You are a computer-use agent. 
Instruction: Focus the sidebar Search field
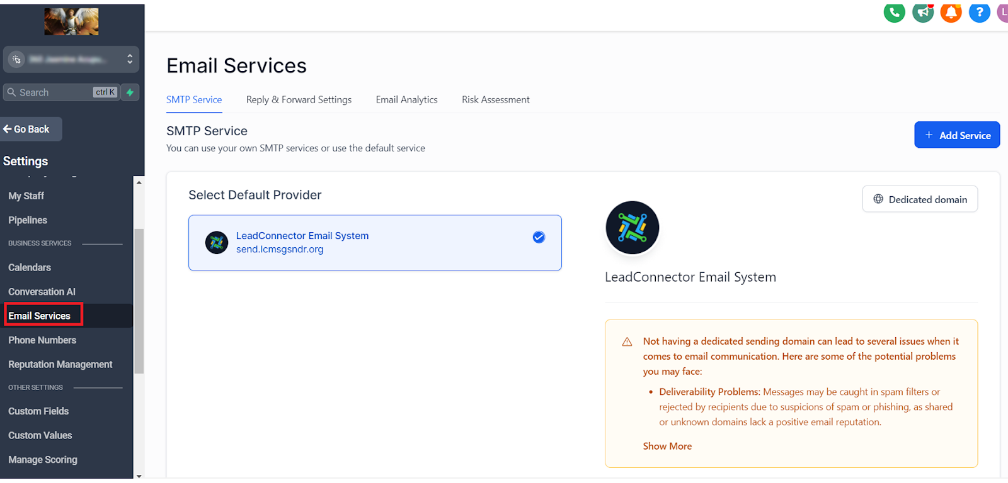tap(61, 92)
